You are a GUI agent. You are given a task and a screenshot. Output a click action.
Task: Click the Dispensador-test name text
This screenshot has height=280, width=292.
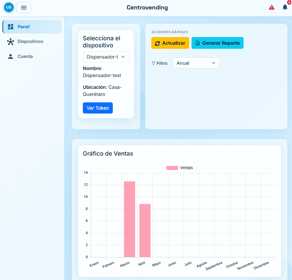pos(102,76)
